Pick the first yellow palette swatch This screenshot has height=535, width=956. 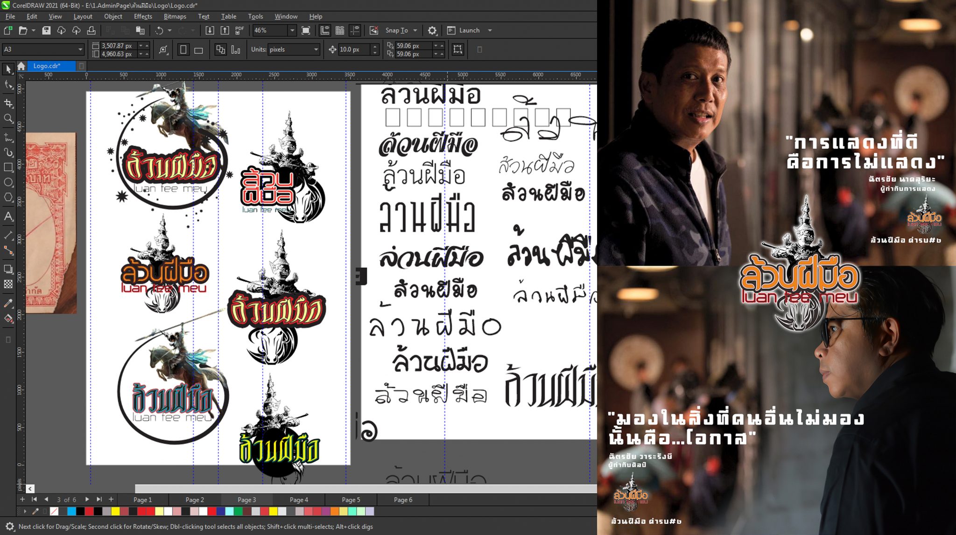[115, 511]
